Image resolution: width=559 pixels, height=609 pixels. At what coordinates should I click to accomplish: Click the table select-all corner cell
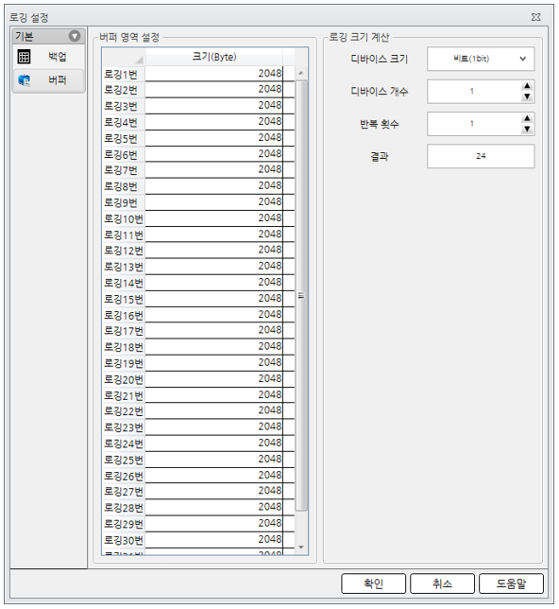[124, 57]
